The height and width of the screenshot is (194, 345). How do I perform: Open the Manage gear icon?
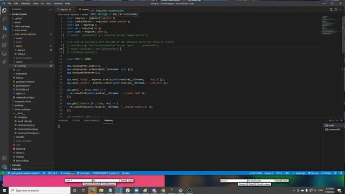4,167
